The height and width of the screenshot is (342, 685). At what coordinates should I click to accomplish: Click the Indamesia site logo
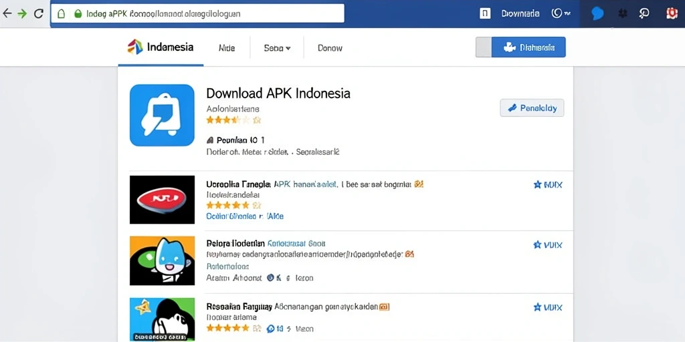135,47
